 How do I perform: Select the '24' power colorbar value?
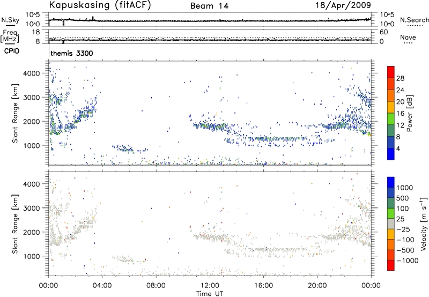click(400, 90)
